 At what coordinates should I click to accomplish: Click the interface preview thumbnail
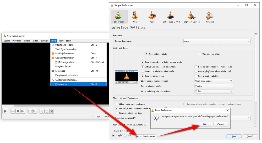click(x=127, y=77)
